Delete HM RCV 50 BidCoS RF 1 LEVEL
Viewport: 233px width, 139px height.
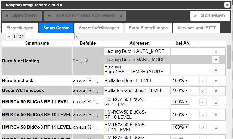[x=216, y=102]
